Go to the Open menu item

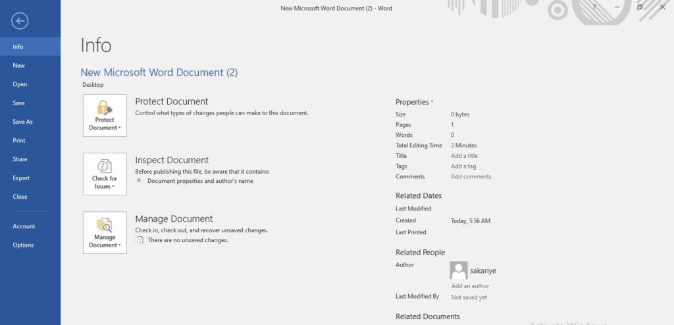click(20, 84)
